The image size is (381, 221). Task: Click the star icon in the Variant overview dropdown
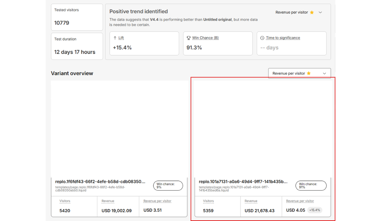[309, 74]
